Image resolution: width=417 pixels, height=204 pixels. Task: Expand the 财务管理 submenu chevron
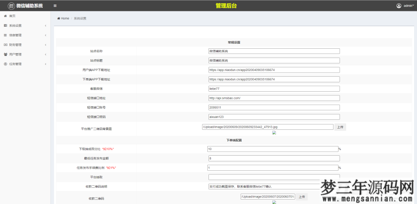click(45, 45)
